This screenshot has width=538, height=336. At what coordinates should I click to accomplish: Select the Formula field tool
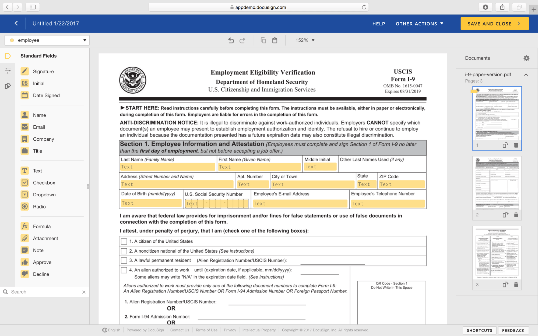click(x=42, y=226)
